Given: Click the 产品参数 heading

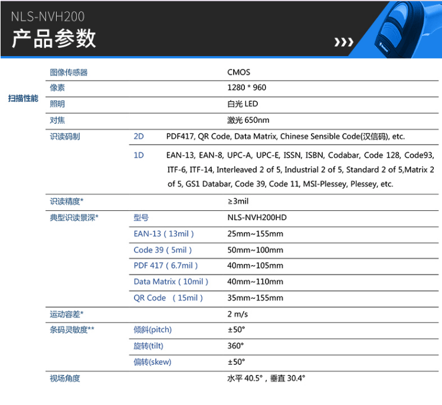Looking at the screenshot, I should (54, 38).
